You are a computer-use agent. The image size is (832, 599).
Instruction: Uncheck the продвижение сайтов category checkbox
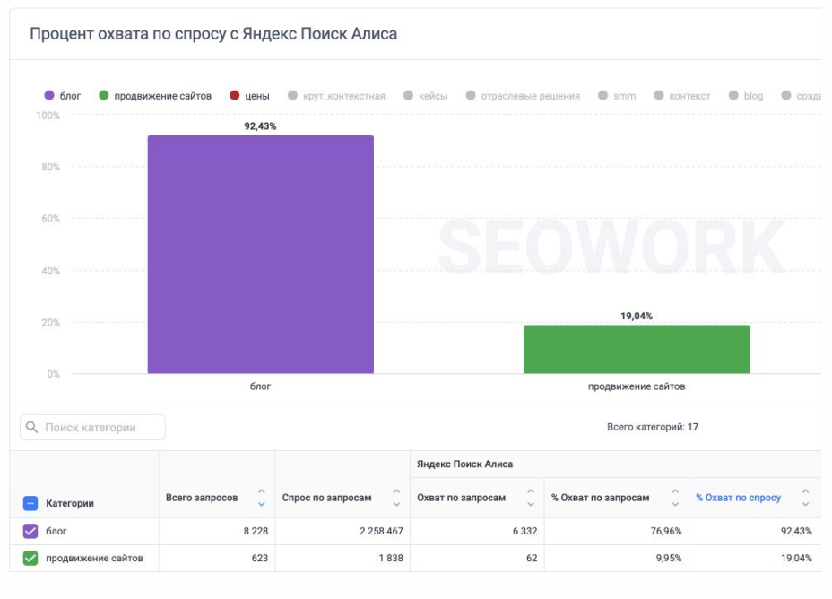30,559
